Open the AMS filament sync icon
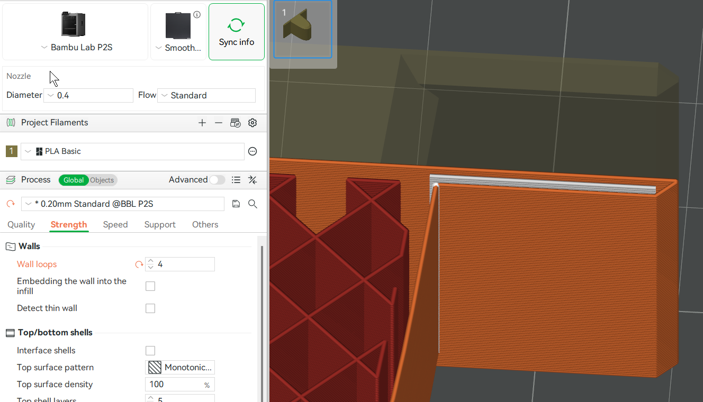Image resolution: width=703 pixels, height=402 pixels. click(x=236, y=123)
